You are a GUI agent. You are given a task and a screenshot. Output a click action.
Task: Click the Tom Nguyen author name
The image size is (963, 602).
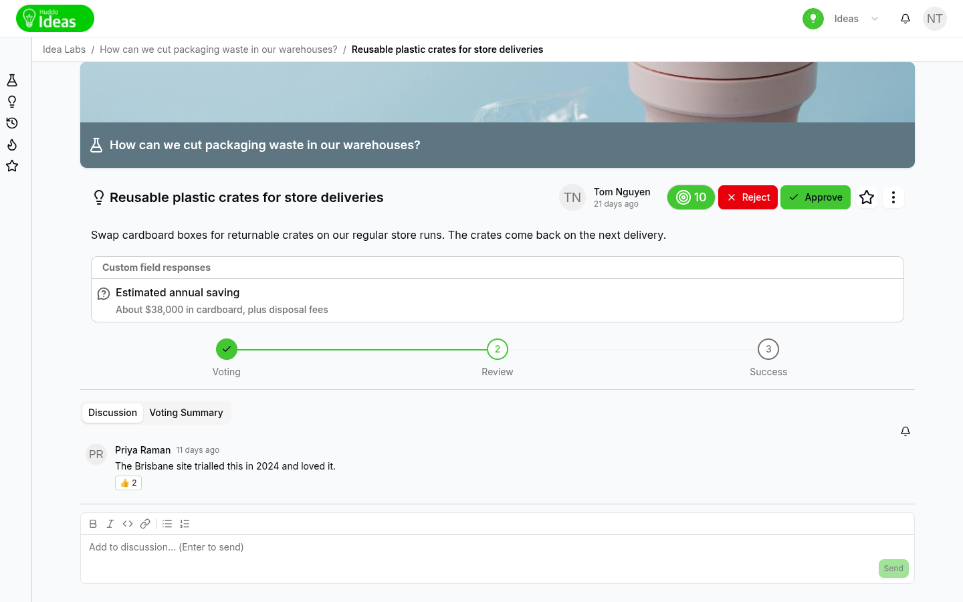622,192
